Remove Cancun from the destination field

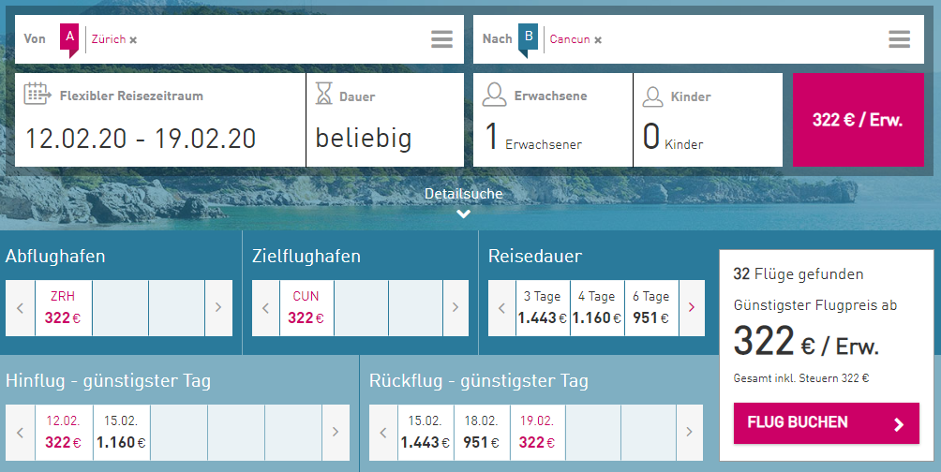[598, 40]
